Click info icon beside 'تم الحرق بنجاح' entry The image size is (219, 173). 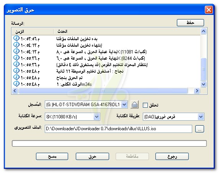point(16,78)
